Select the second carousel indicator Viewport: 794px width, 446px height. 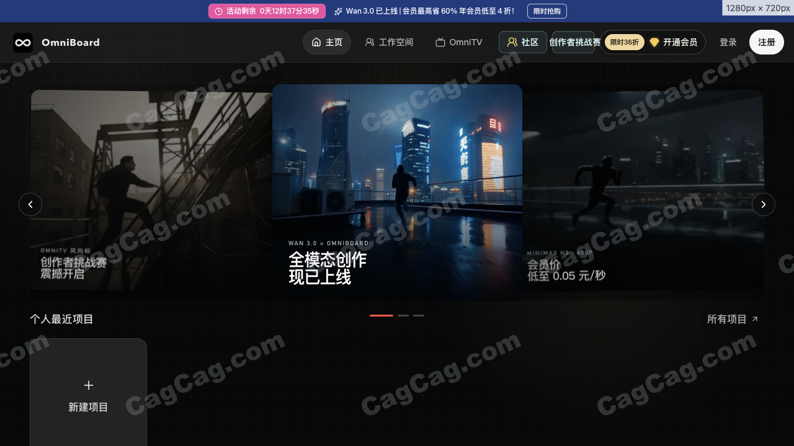tap(403, 315)
